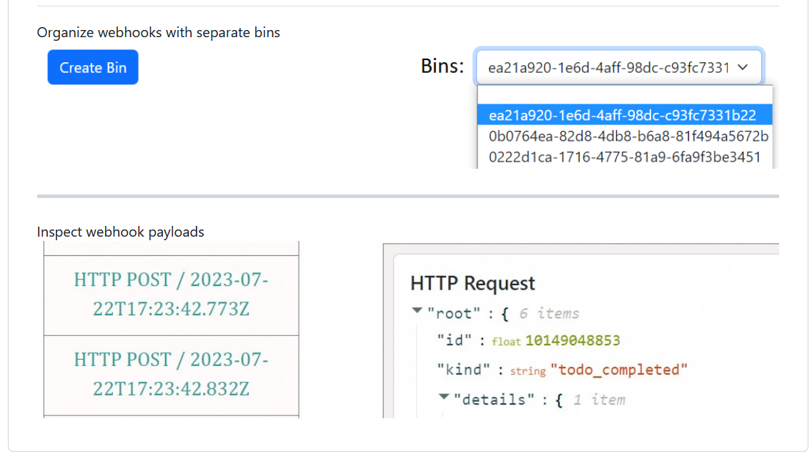
Task: Select the blank option in Bins list
Action: click(625, 95)
